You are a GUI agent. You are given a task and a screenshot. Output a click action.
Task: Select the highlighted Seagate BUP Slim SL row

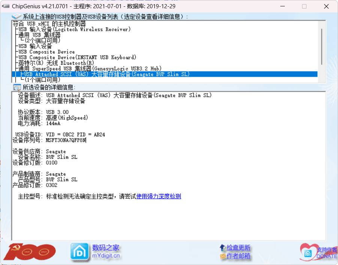click(x=165, y=74)
